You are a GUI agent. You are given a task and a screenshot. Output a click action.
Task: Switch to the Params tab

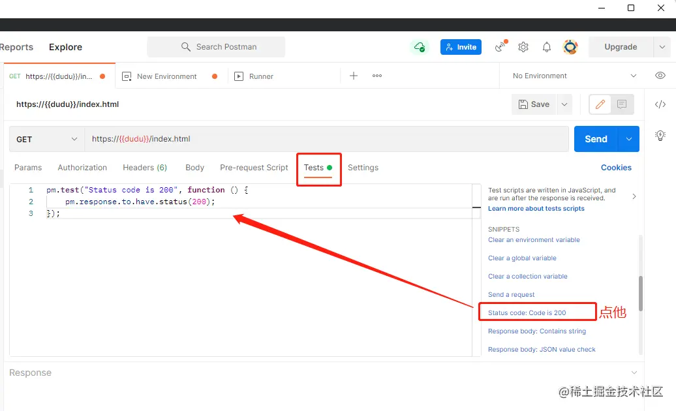click(28, 168)
